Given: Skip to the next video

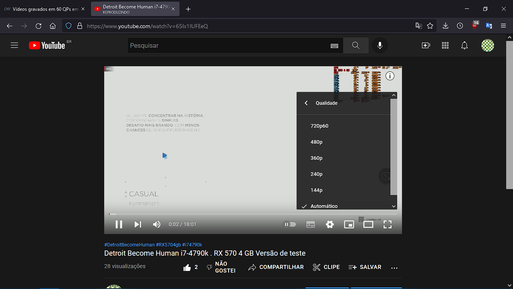Looking at the screenshot, I should (137, 224).
